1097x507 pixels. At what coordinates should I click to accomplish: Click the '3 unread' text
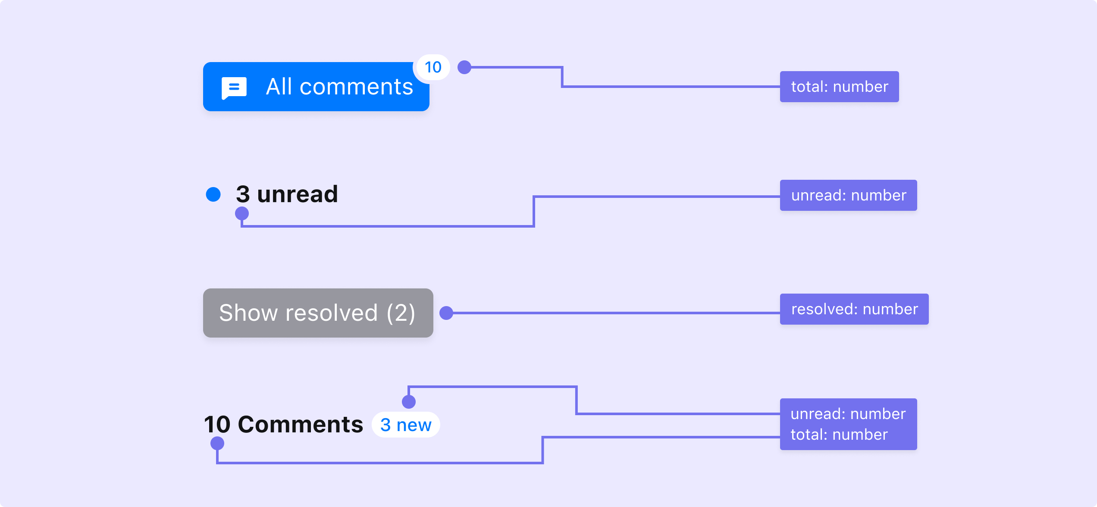click(x=287, y=194)
